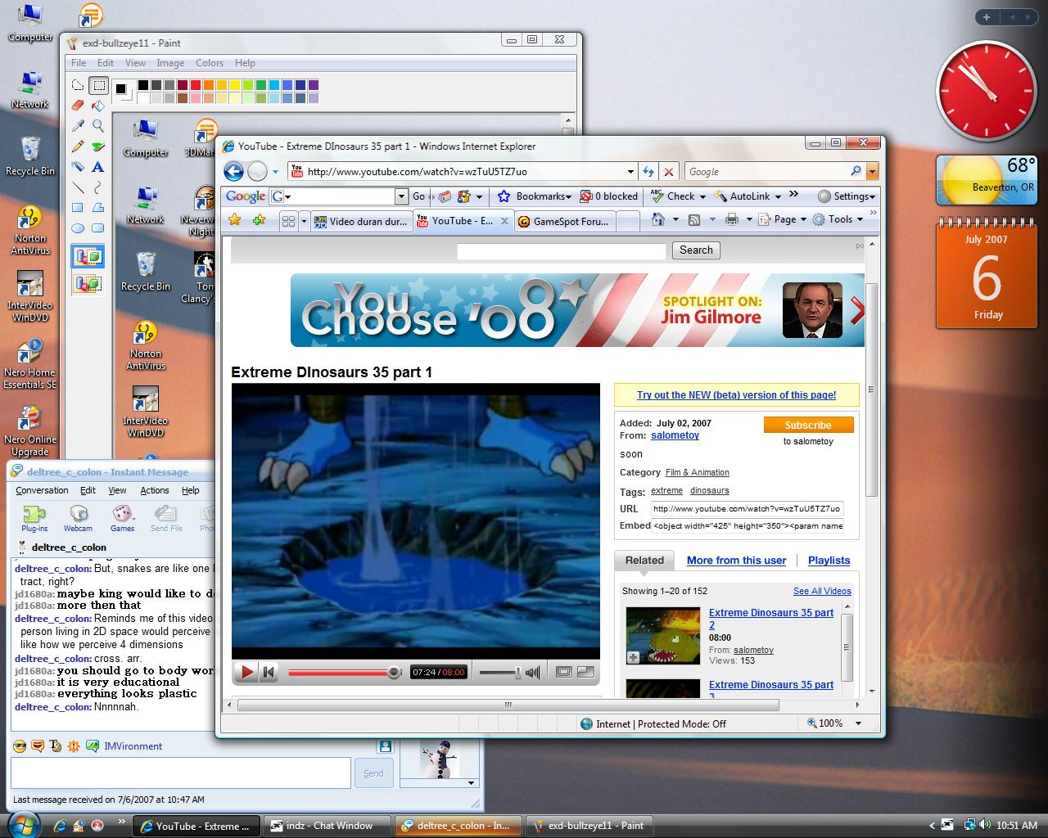Click the red color swatch in Paint palette

tap(196, 85)
